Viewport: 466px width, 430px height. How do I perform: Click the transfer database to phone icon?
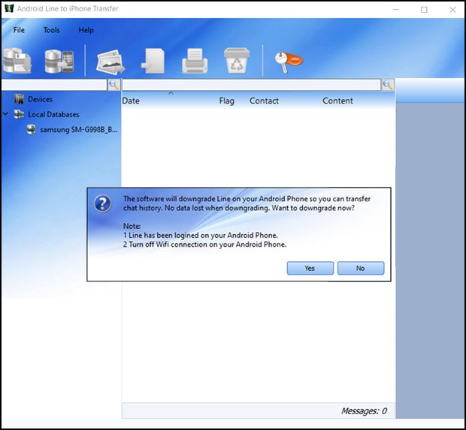(59, 61)
